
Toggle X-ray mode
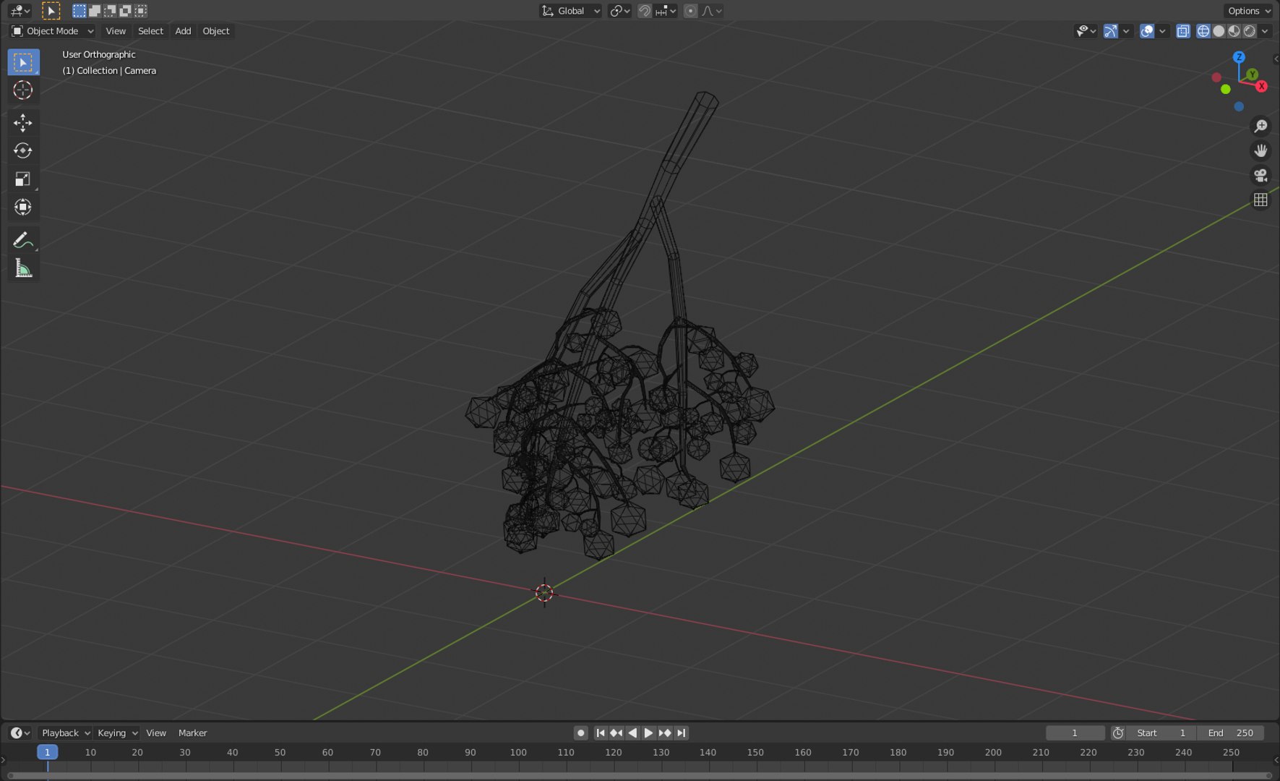(x=1183, y=31)
